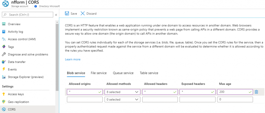Open the Tags section
This screenshot has height=113, width=265.
pyautogui.click(x=11, y=47)
